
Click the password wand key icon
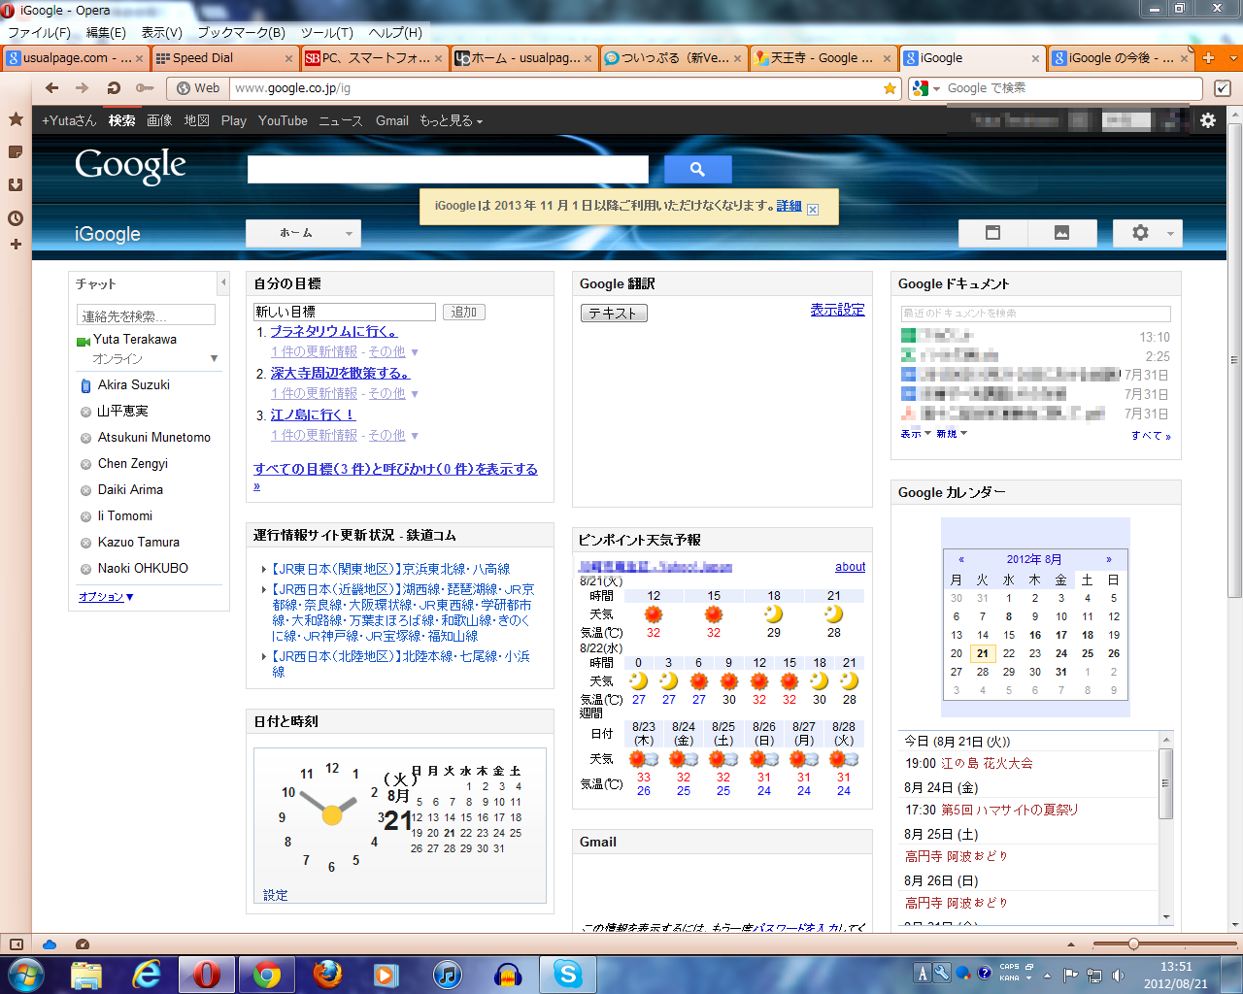pyautogui.click(x=145, y=88)
